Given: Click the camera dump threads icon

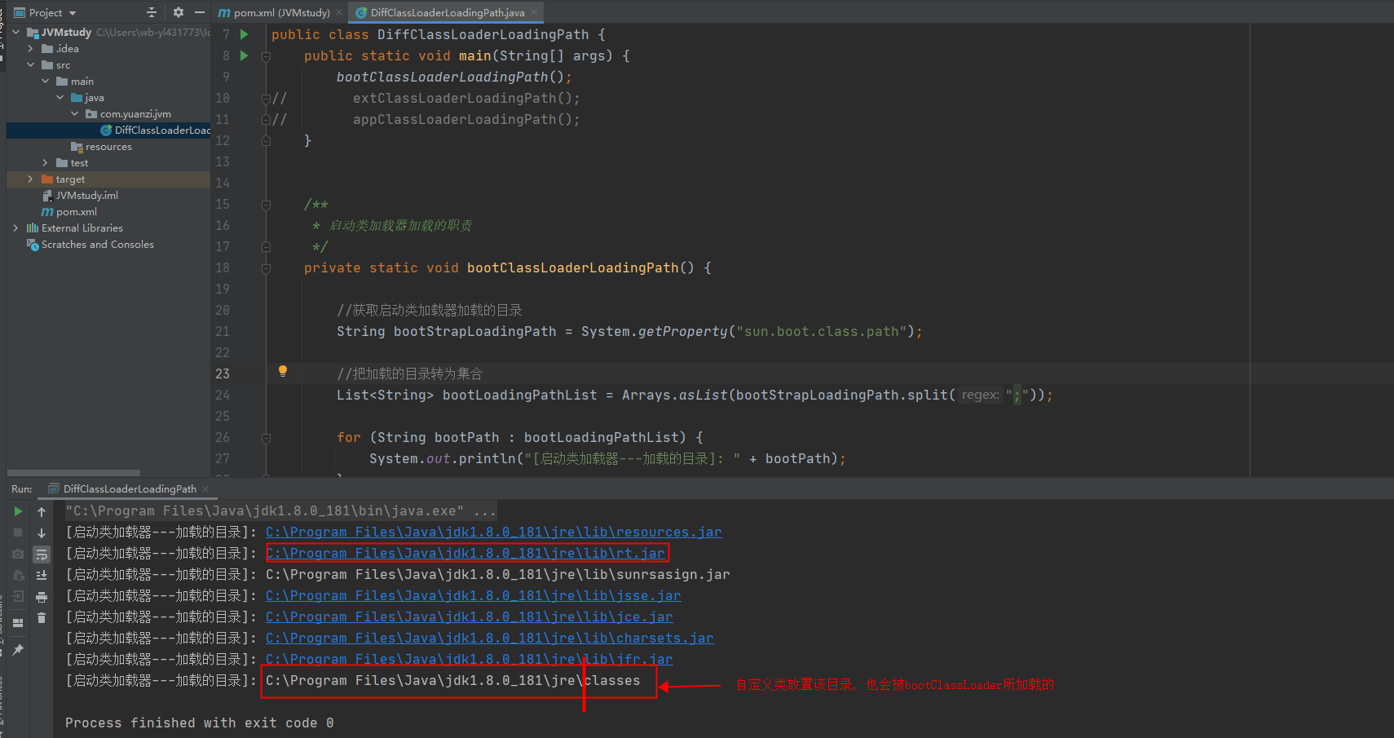Looking at the screenshot, I should pyautogui.click(x=18, y=554).
